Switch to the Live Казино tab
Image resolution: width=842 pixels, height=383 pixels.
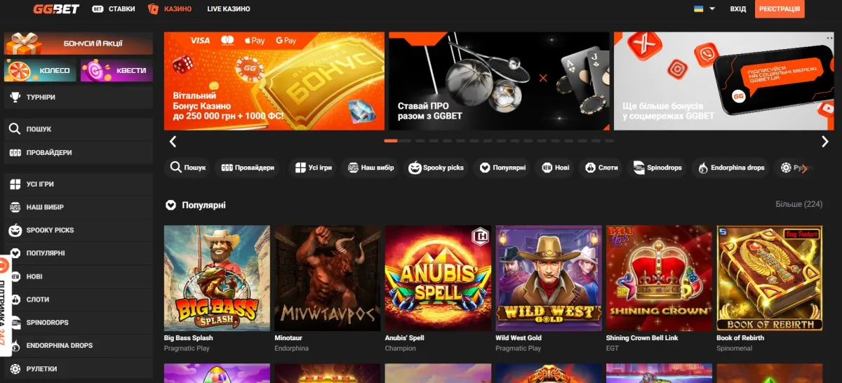[x=228, y=9]
